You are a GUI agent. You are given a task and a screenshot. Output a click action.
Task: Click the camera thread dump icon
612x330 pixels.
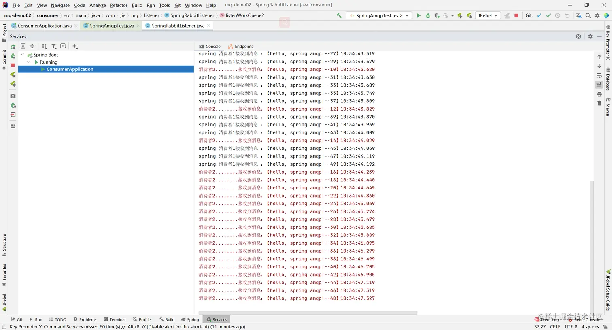point(13,96)
